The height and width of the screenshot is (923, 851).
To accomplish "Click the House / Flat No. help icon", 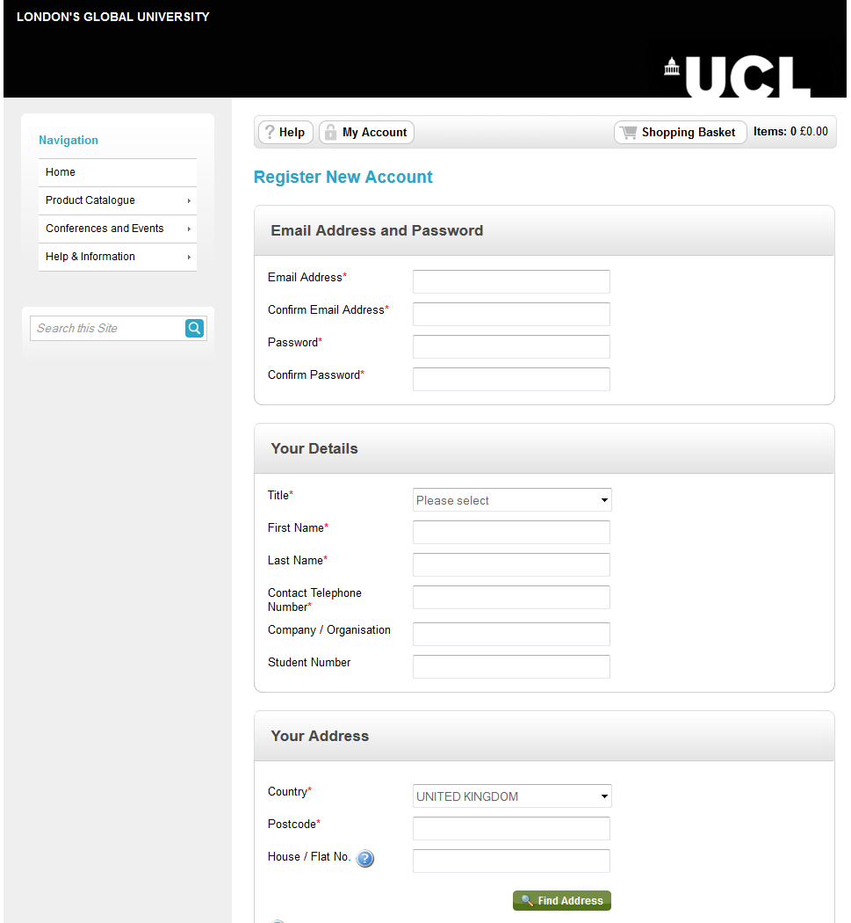I will [x=365, y=858].
